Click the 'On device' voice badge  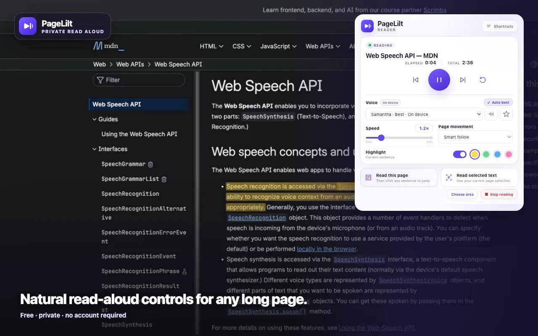pos(390,102)
